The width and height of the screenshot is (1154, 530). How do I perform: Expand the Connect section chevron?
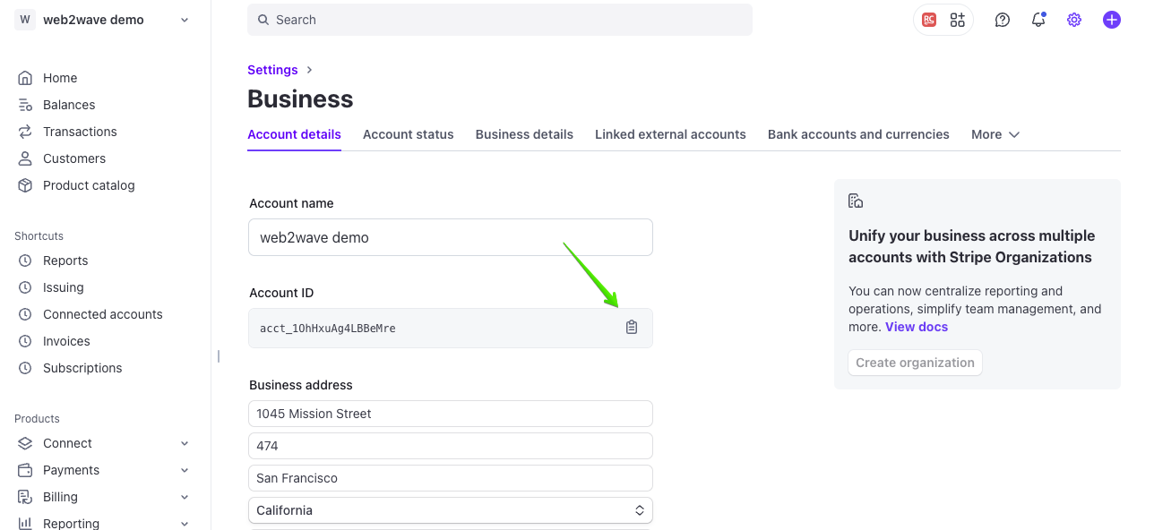pos(185,443)
